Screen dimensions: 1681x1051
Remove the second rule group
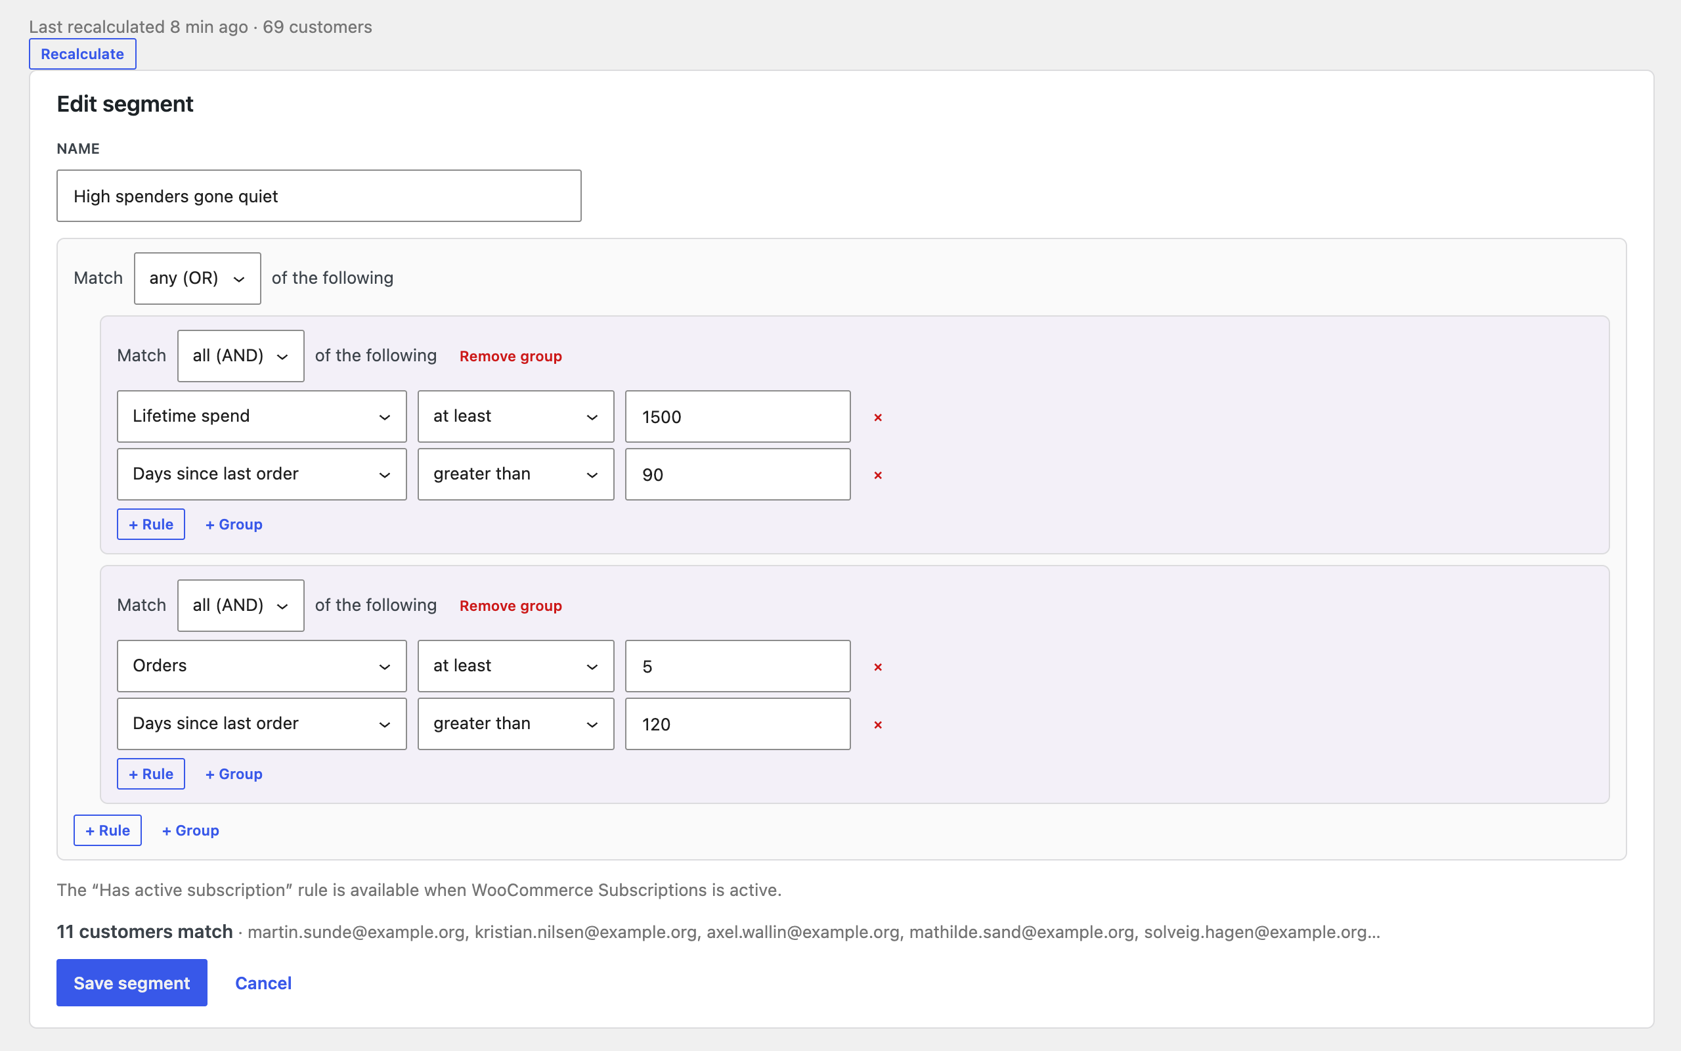pyautogui.click(x=511, y=606)
